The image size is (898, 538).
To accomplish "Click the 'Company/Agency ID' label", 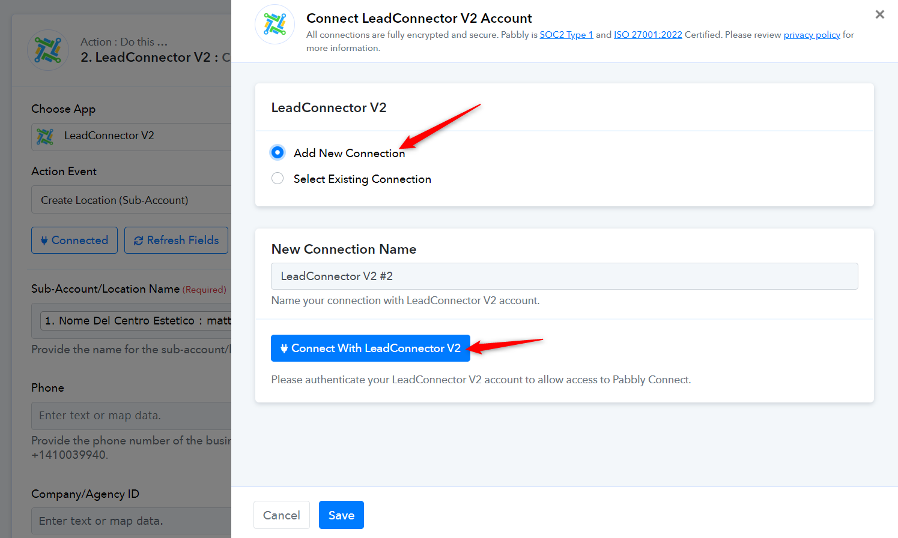I will tap(85, 494).
